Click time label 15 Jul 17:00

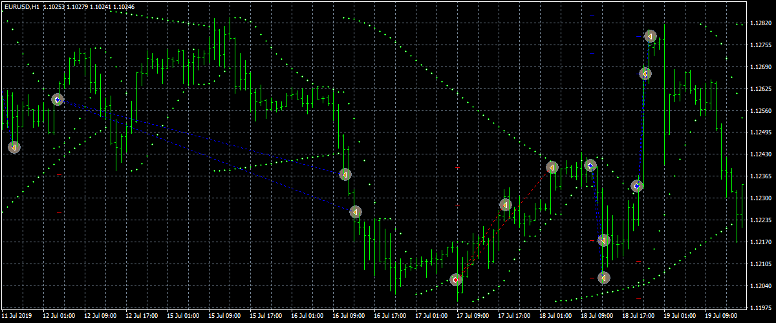coord(265,317)
